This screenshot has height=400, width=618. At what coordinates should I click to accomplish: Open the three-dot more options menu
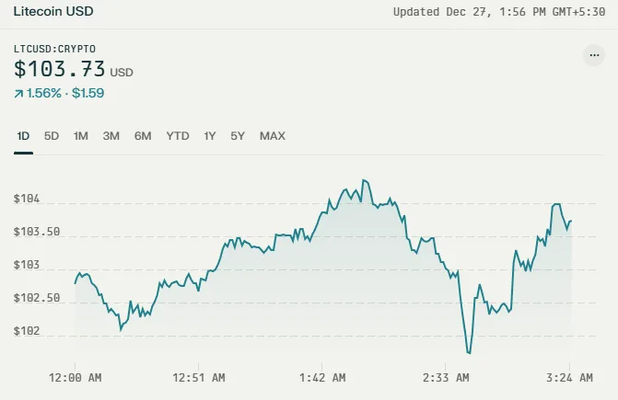tap(594, 55)
